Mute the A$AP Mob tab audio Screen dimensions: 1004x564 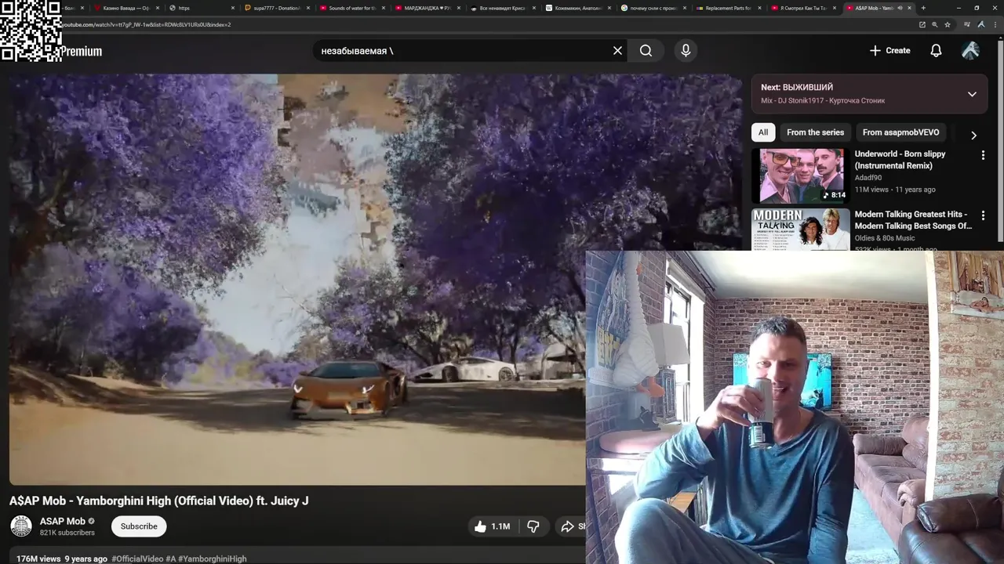pyautogui.click(x=900, y=8)
